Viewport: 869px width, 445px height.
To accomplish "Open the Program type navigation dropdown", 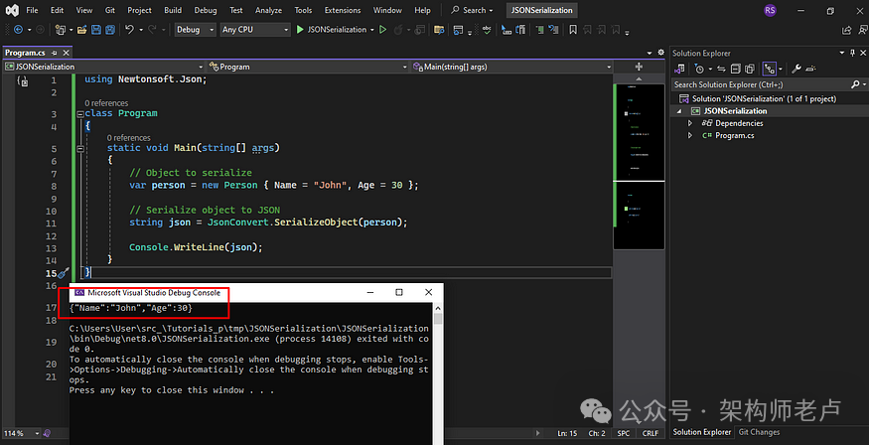I will [x=308, y=67].
